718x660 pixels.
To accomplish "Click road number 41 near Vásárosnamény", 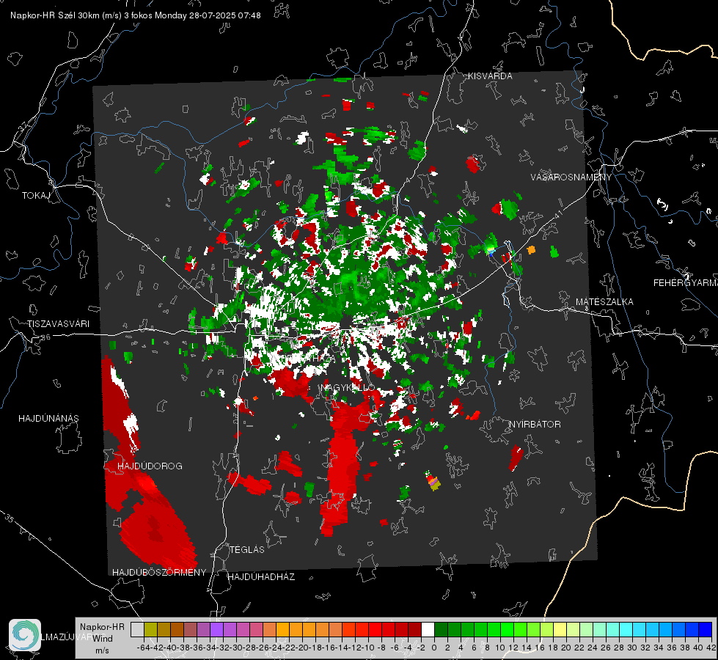I will pyautogui.click(x=558, y=214).
